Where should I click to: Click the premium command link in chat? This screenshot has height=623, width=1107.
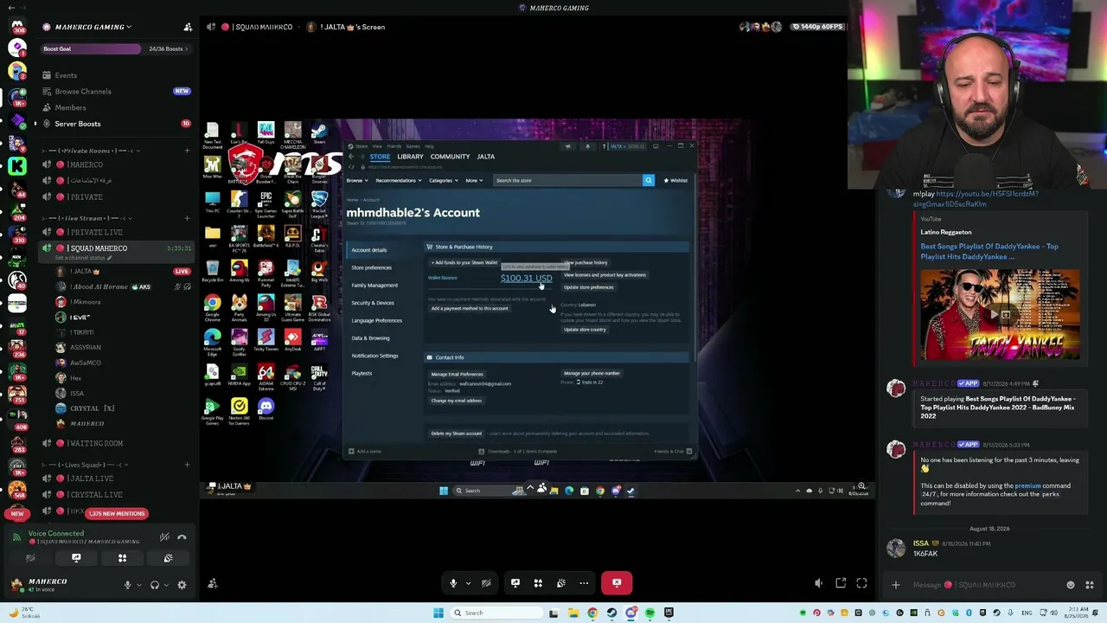click(x=1027, y=486)
